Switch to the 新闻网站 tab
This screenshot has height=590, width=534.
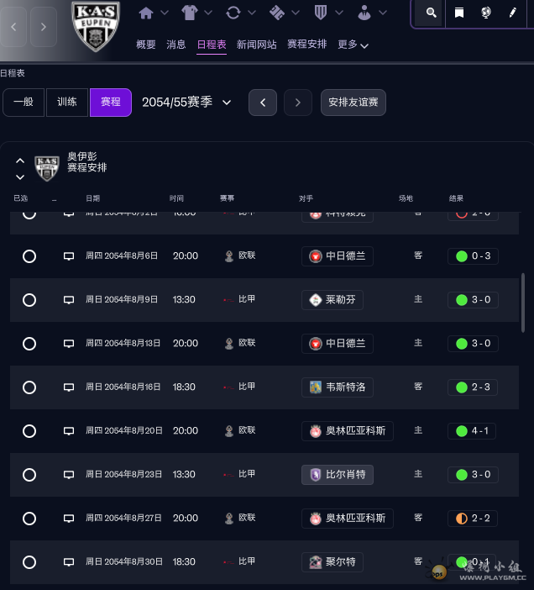click(x=256, y=45)
